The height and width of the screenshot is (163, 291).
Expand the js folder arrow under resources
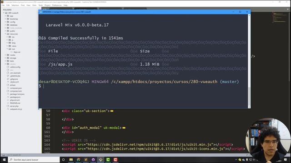[x=7, y=40]
